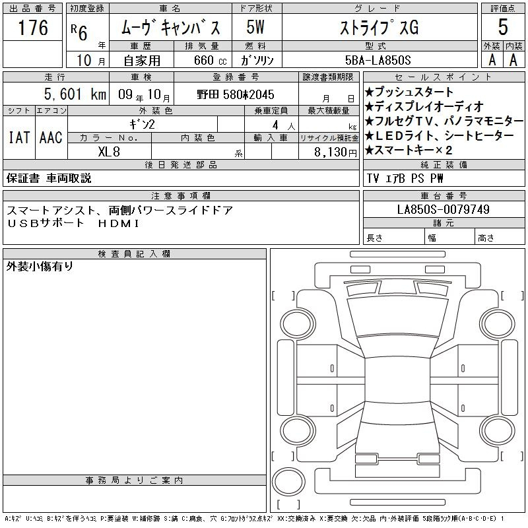This screenshot has height=528, width=528.
Task: Click the roof panel in the car diagram
Action: tap(397, 379)
